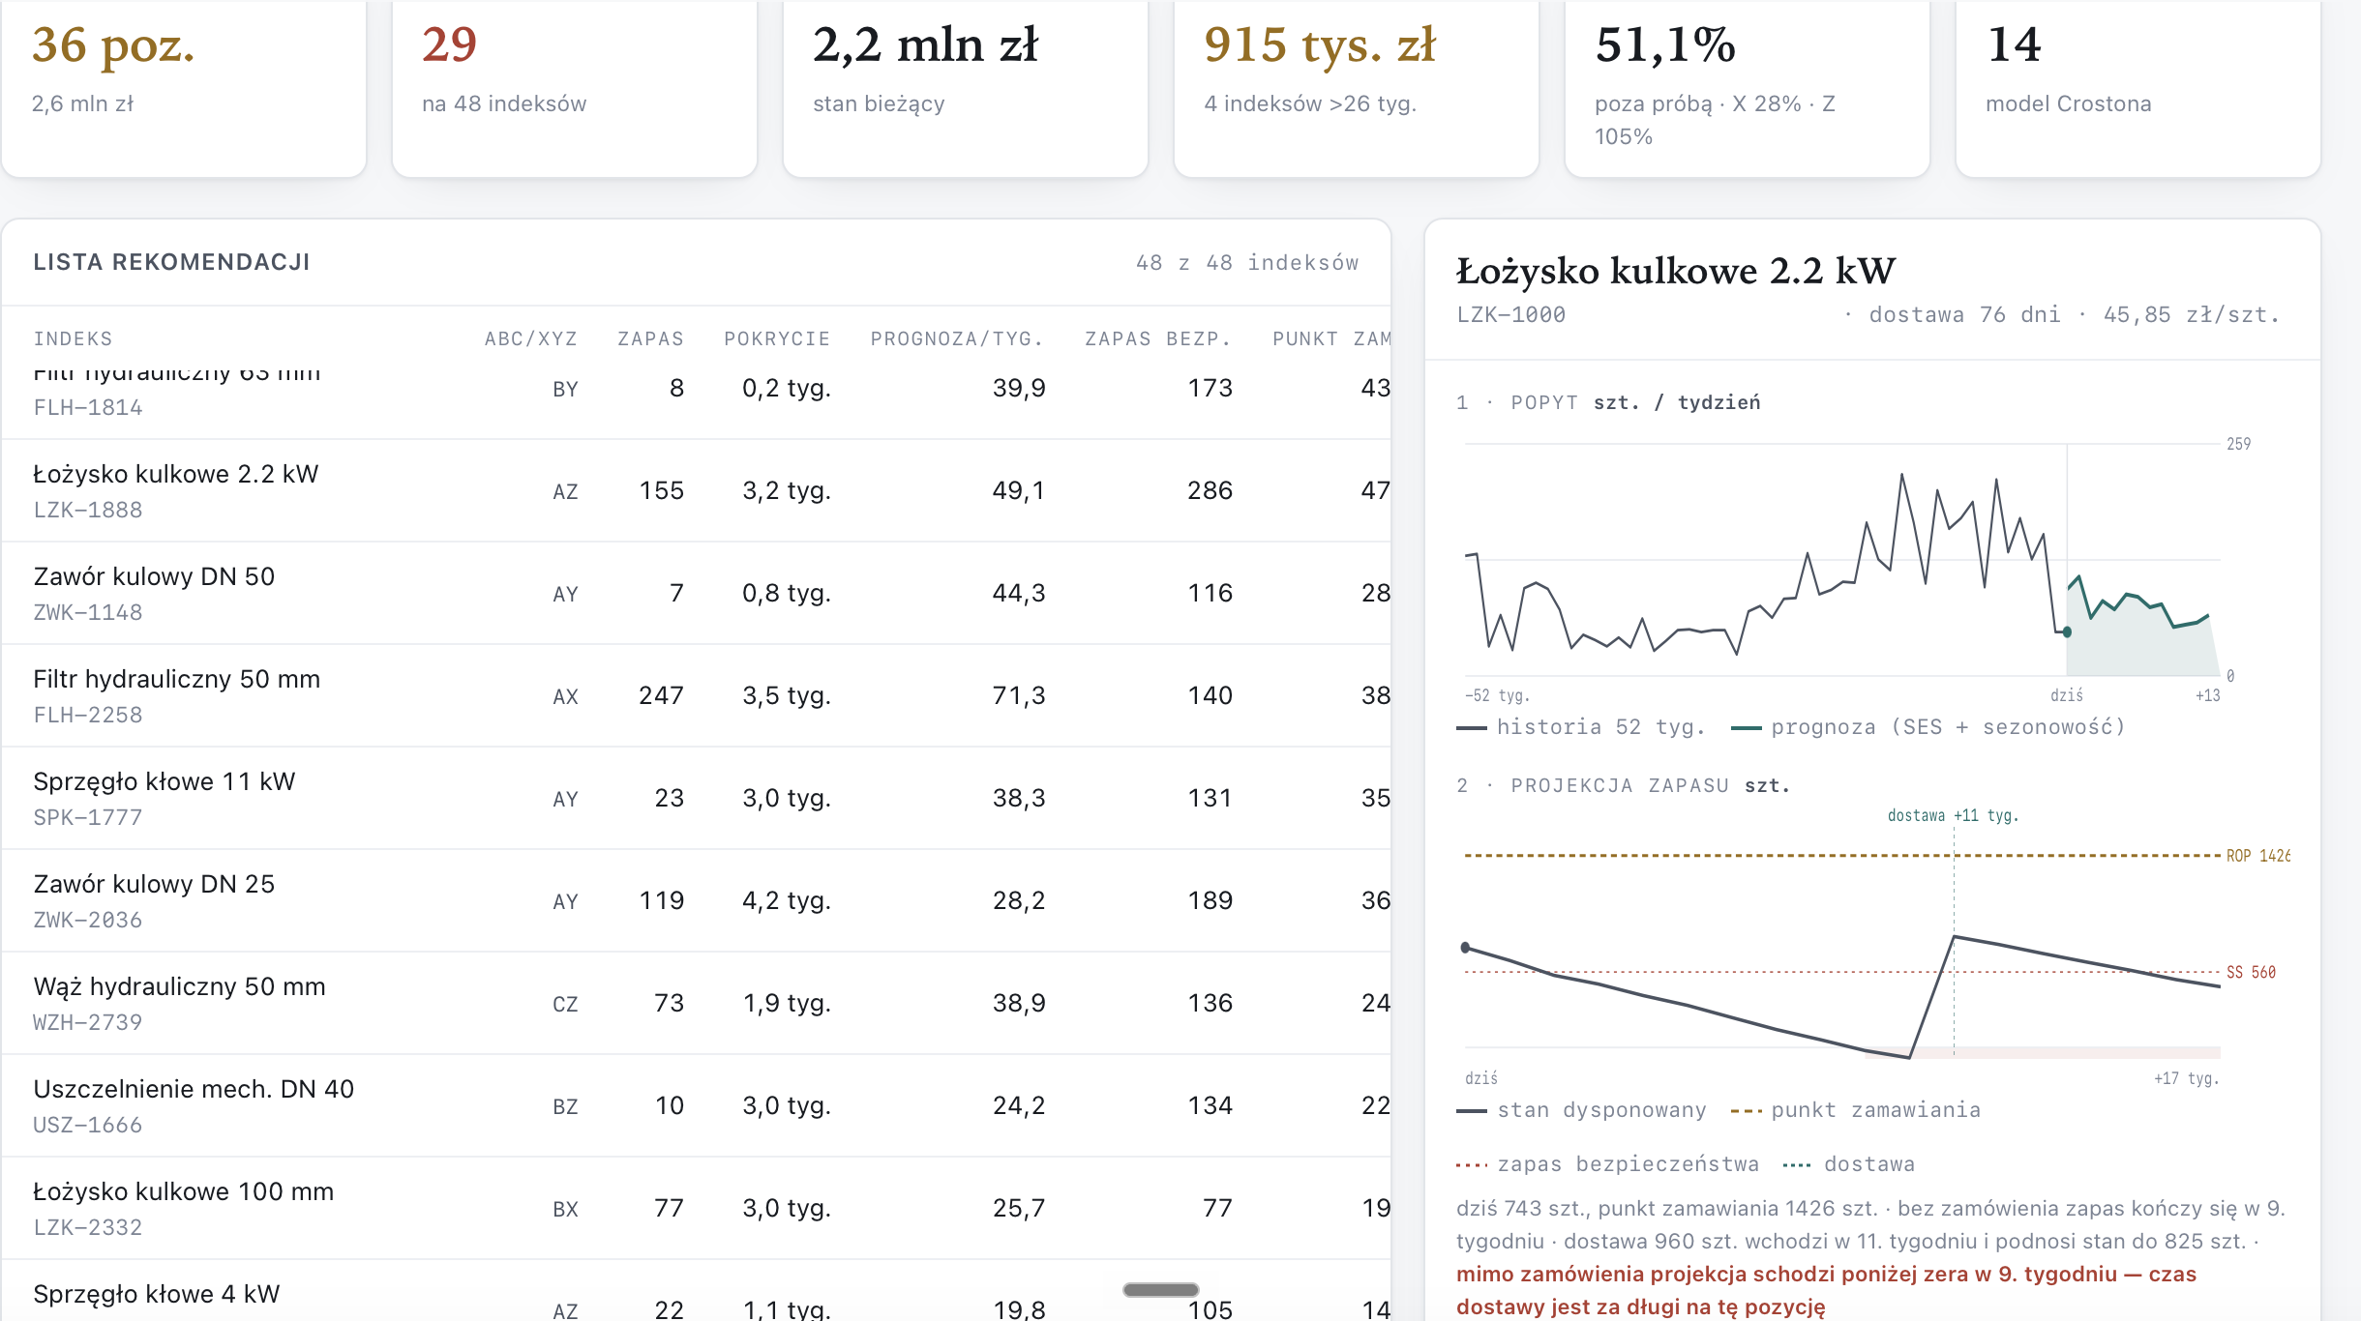Click the FLH-1814 index code
The width and height of the screenshot is (2361, 1321).
click(88, 408)
